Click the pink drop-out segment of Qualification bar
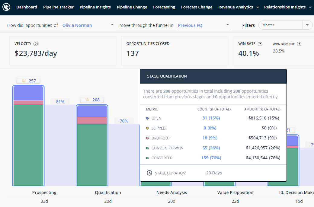The width and height of the screenshot is (314, 207). pyautogui.click(x=92, y=120)
